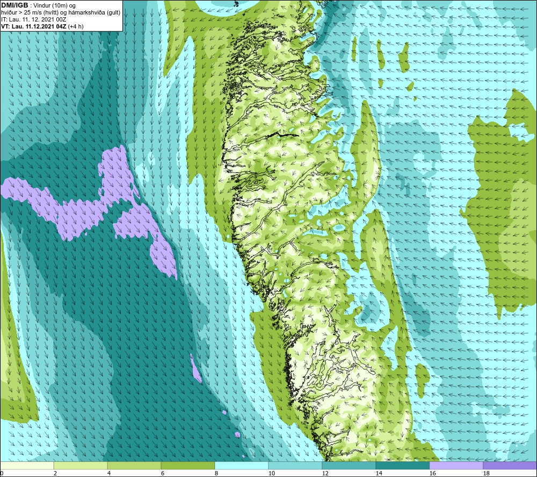Viewport: 537px width, 477px height.
Task: Click the 'hviður > 25 m/s' legend line
Action: [61, 13]
